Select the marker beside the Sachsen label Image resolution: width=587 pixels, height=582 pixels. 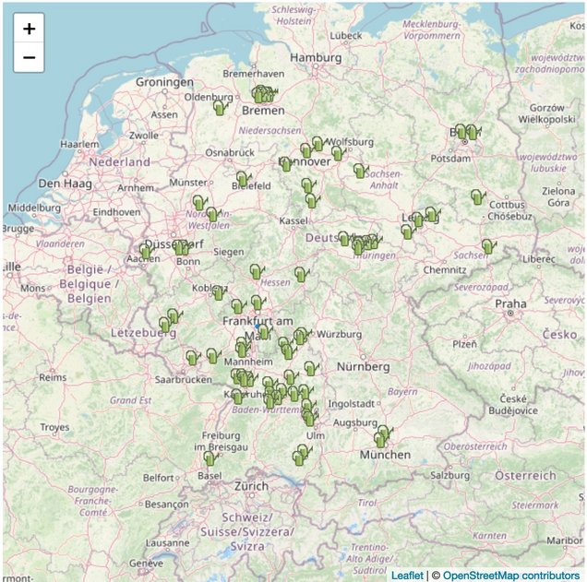(x=487, y=246)
